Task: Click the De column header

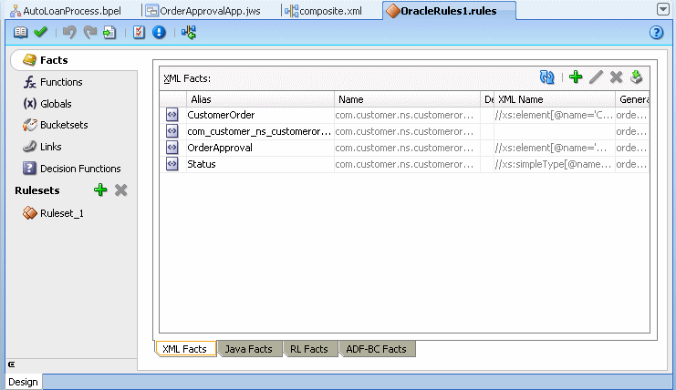Action: [487, 99]
